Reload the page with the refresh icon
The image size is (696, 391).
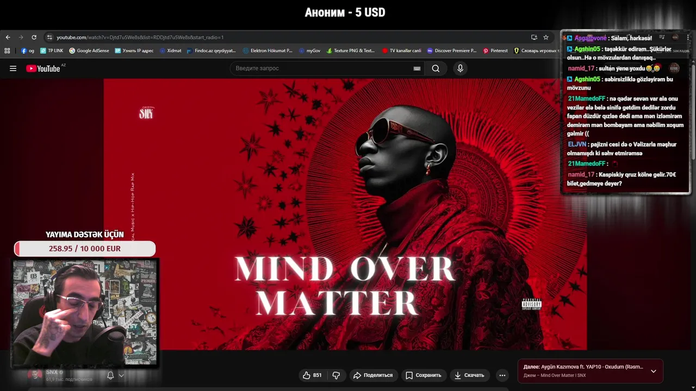(34, 37)
